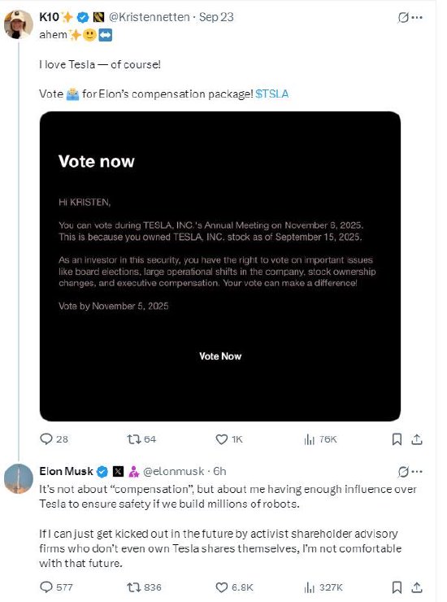Retweet K10's post with 64 reposts

tap(141, 438)
